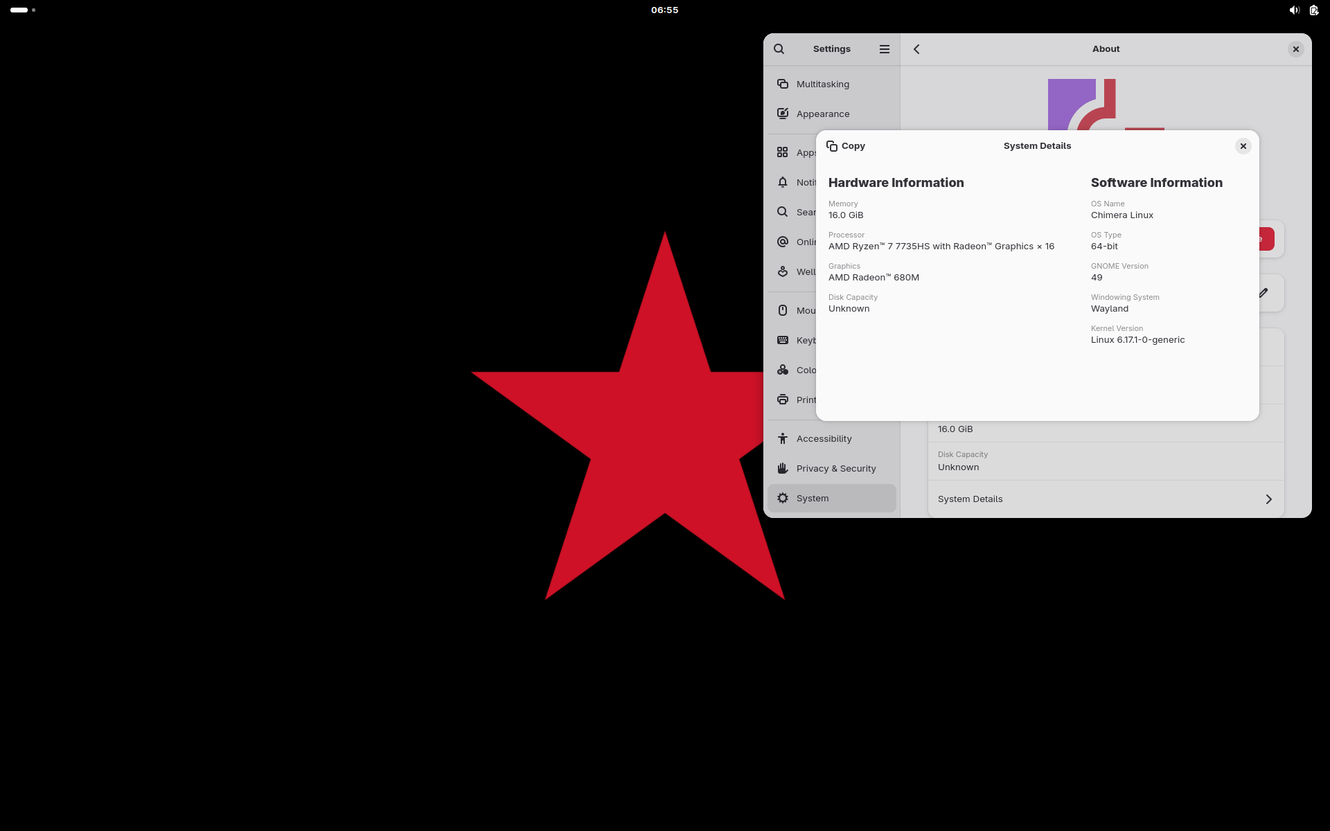Screen dimensions: 1330x831
Task: Open Accessibility settings
Action: pyautogui.click(x=824, y=439)
